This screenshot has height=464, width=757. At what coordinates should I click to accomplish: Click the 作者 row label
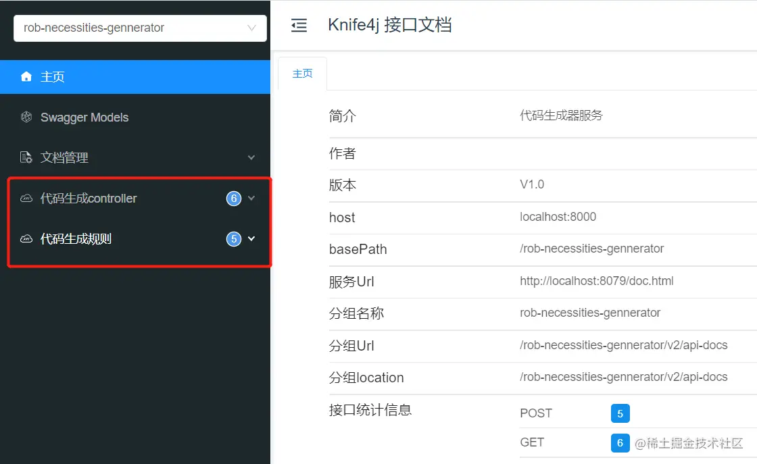(x=342, y=153)
